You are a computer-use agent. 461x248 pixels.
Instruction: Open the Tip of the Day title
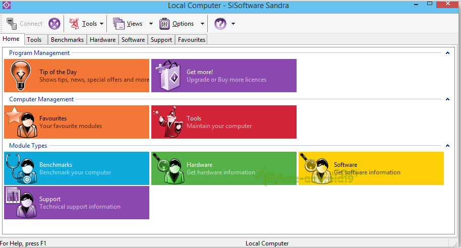(x=58, y=72)
